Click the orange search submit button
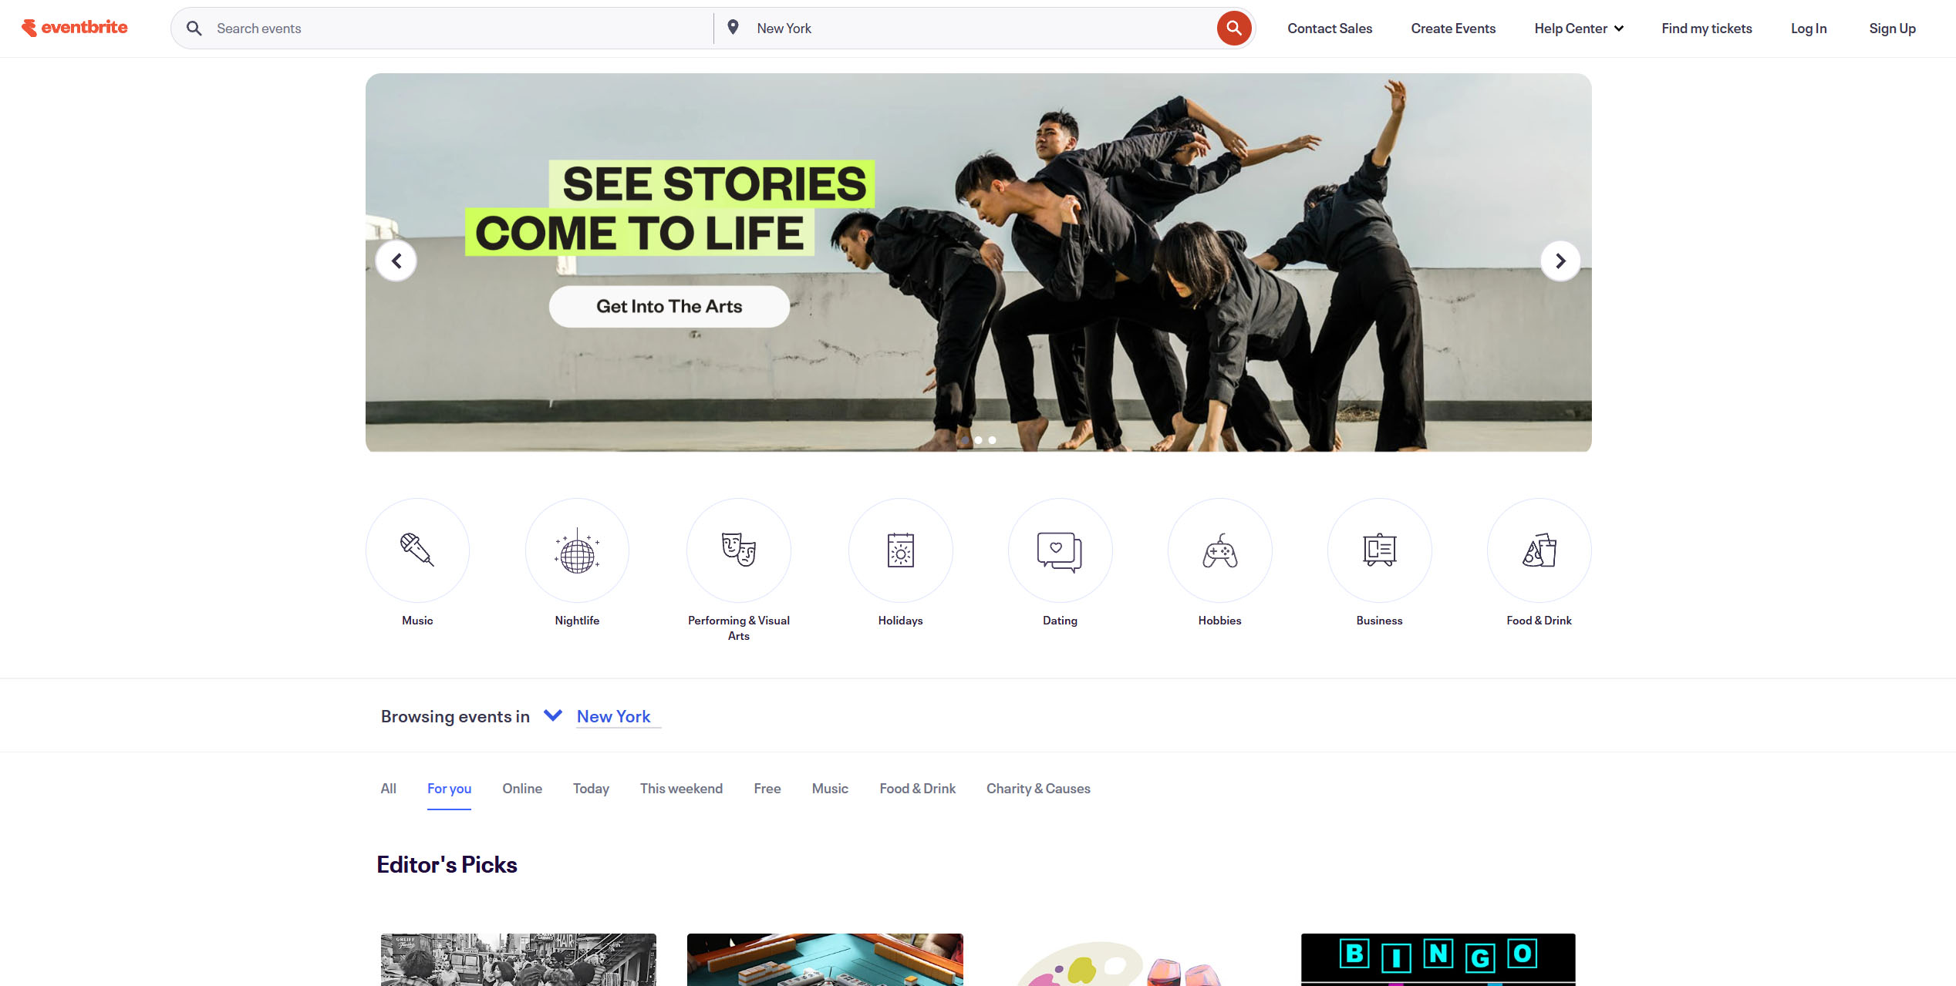Viewport: 1956px width, 986px height. coord(1234,29)
